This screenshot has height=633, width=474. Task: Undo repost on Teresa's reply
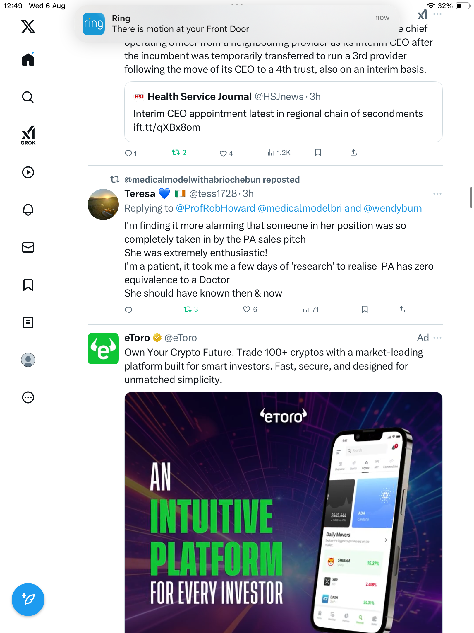click(x=188, y=309)
